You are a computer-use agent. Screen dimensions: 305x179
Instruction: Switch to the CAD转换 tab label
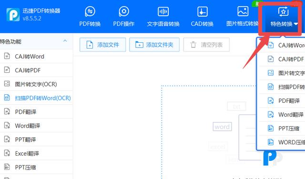point(202,24)
